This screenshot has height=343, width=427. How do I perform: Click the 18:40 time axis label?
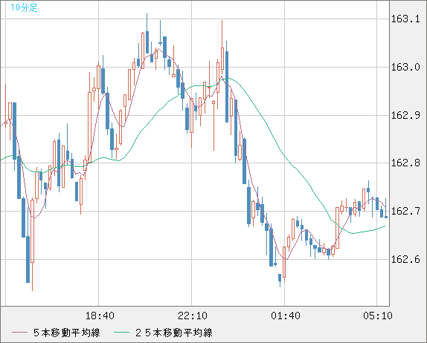[x=100, y=316]
